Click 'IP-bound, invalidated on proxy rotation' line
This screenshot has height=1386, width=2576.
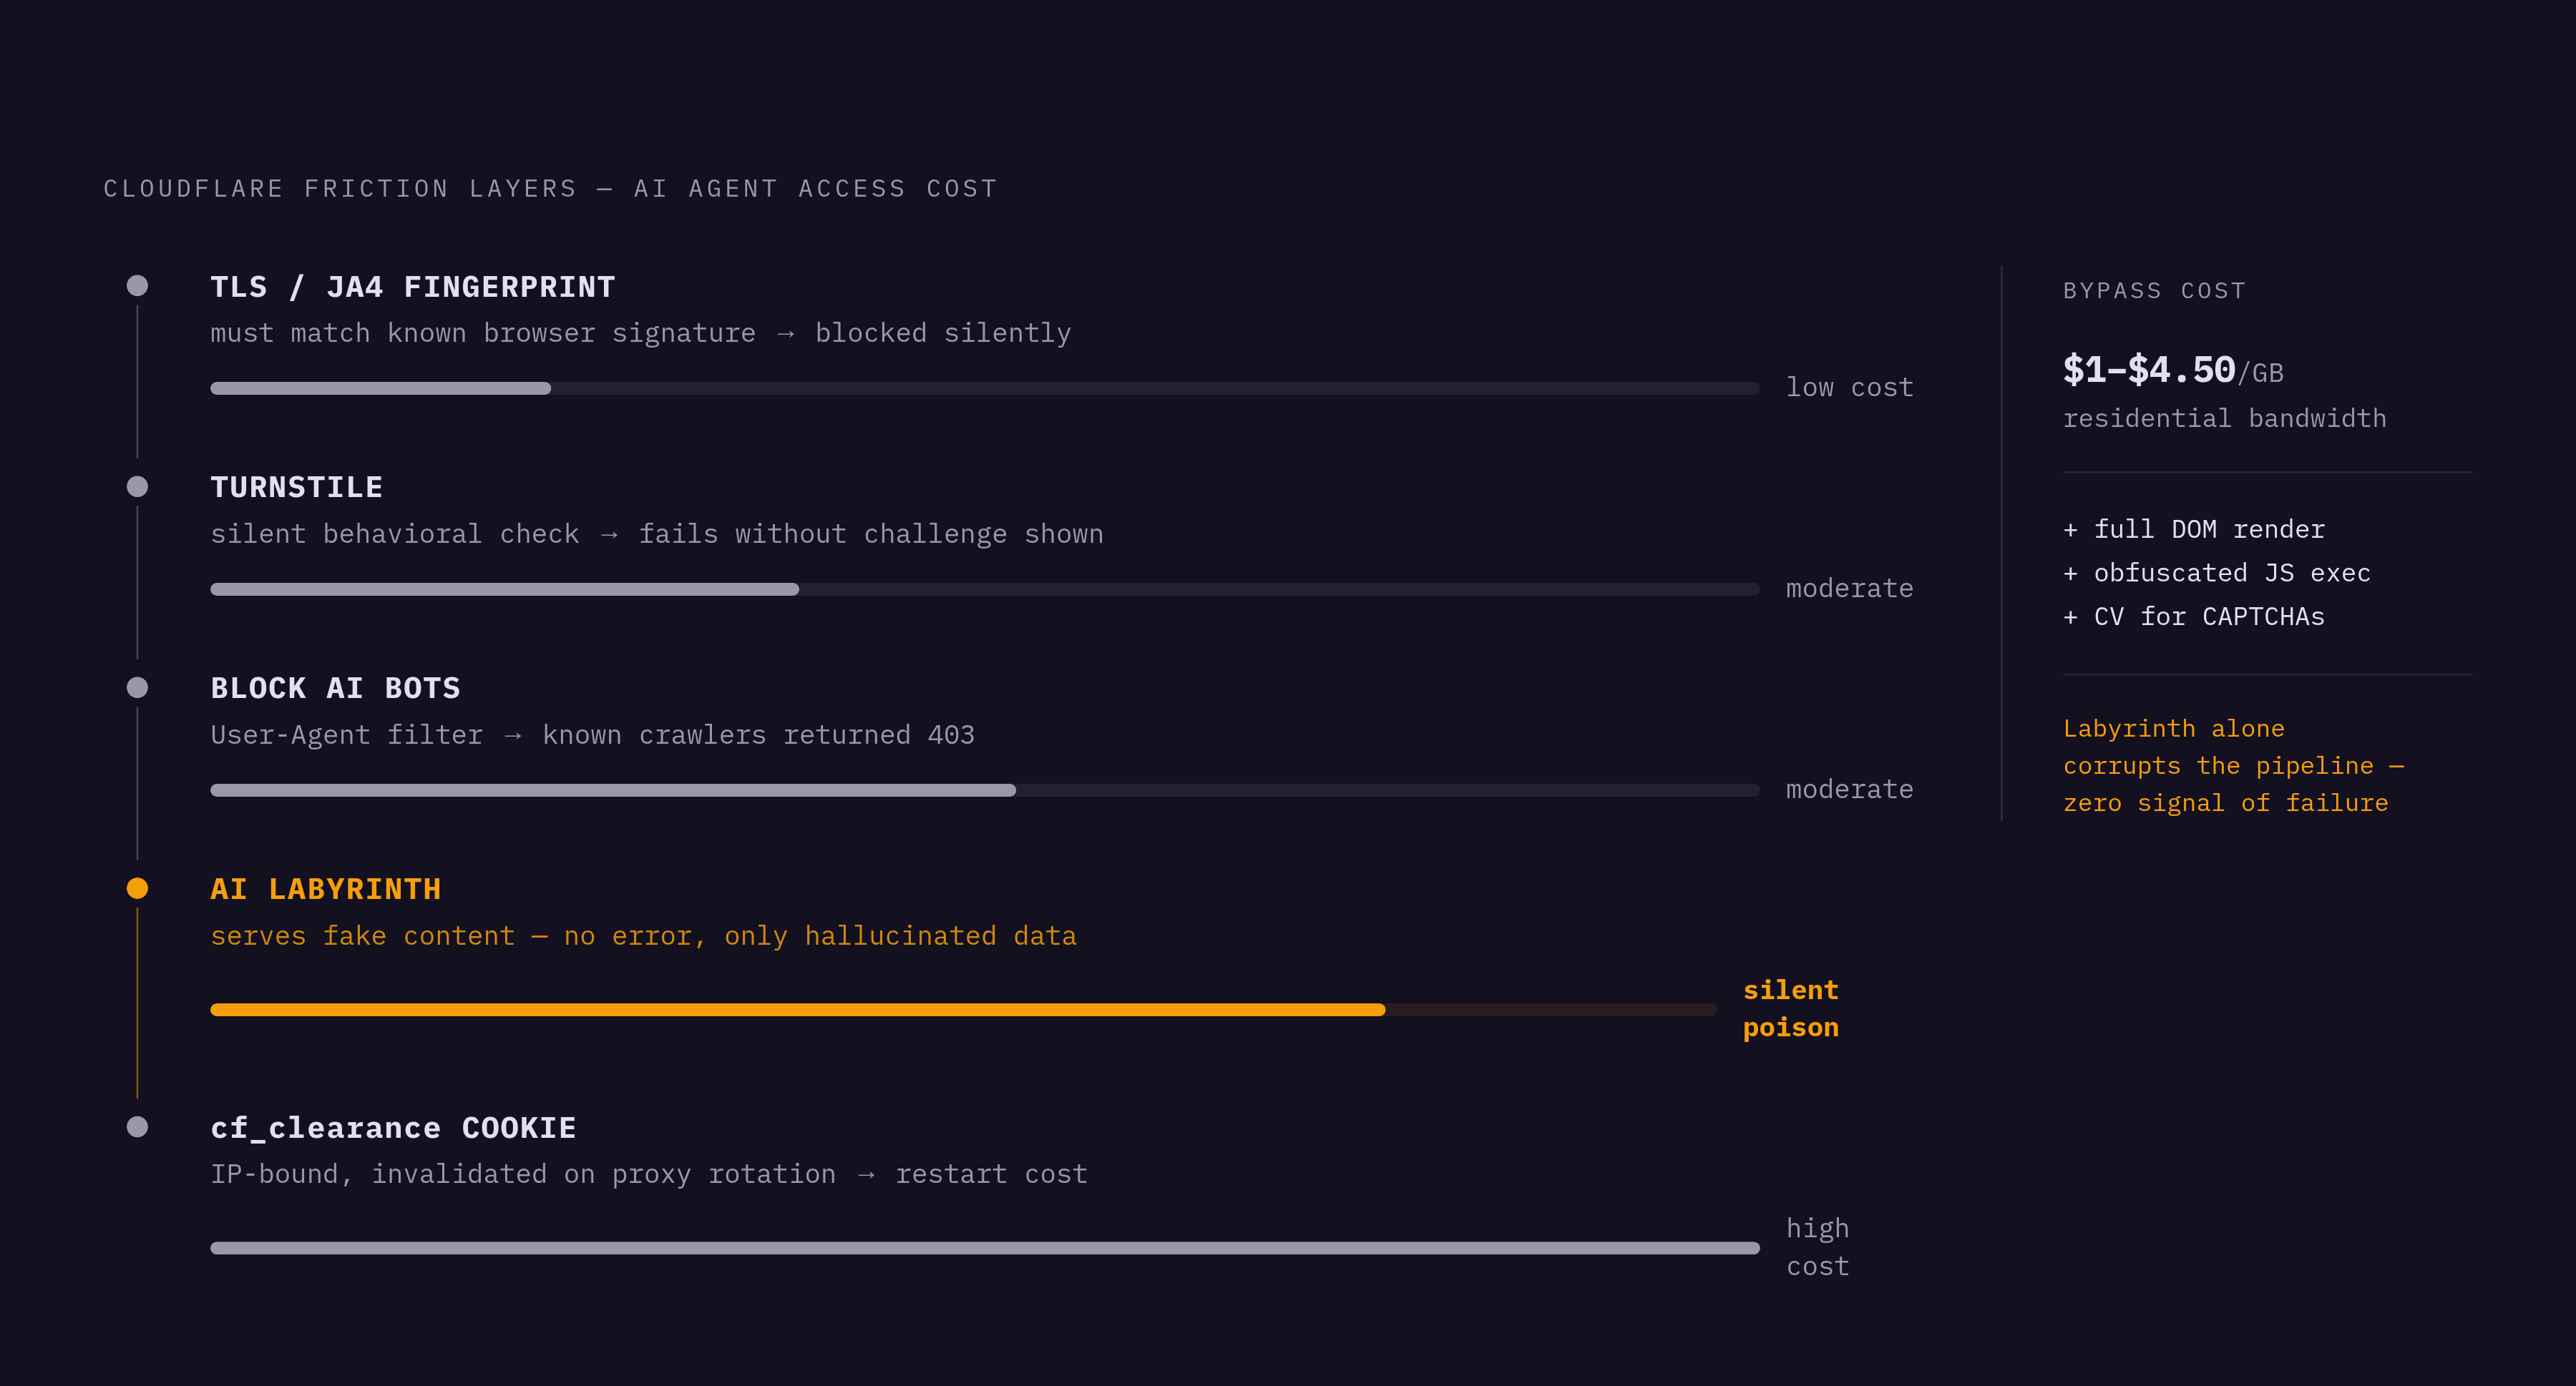click(649, 1174)
